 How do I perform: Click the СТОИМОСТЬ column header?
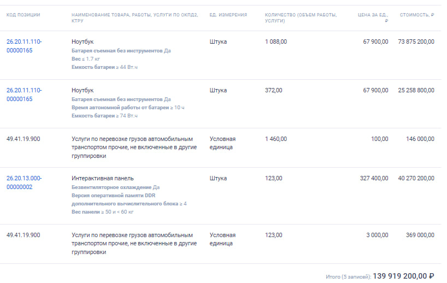(417, 15)
